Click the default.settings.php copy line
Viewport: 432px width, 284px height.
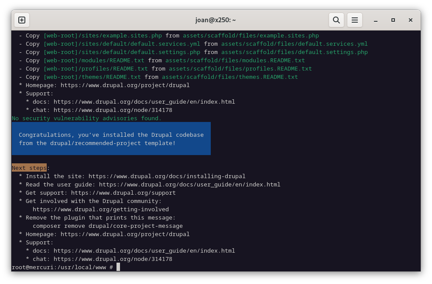(x=193, y=52)
